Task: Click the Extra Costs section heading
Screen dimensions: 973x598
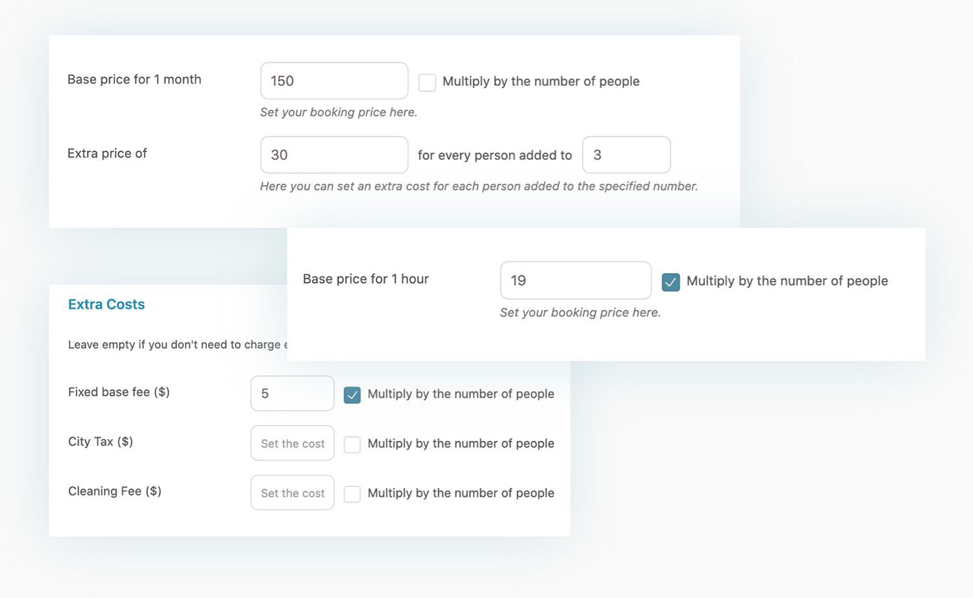Action: pos(106,304)
